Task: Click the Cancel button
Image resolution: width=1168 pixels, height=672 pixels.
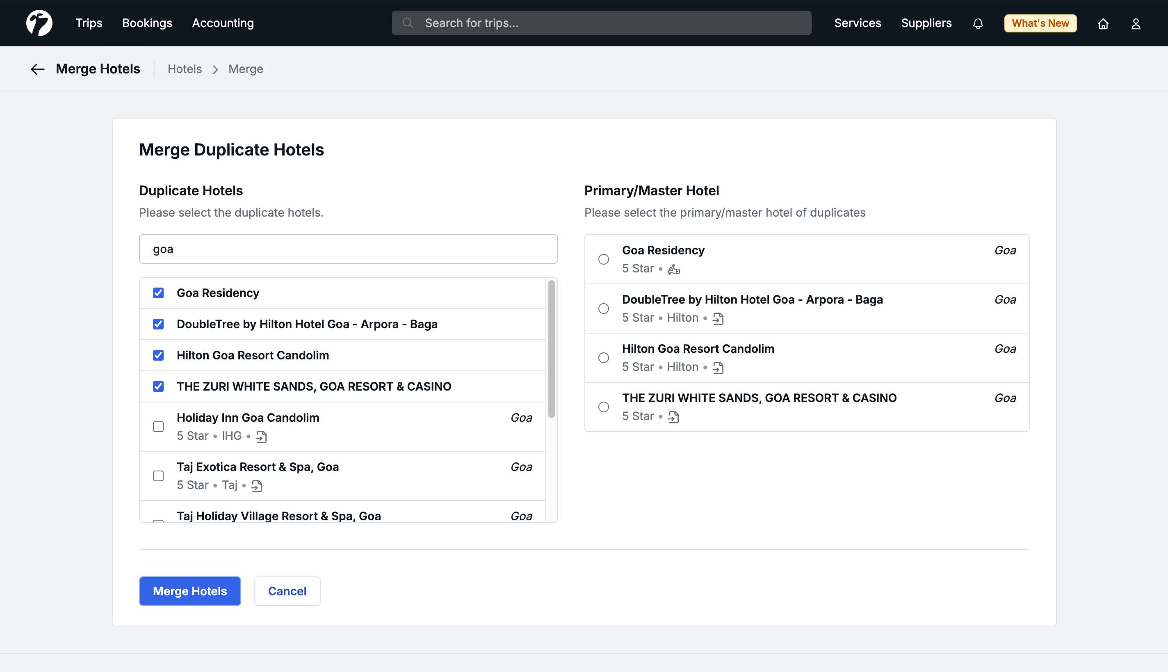Action: (287, 591)
